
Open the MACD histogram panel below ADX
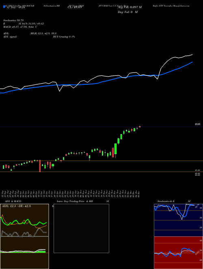[24, 253]
